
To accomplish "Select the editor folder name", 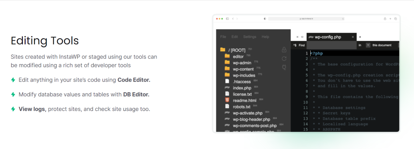I will 238,56.
